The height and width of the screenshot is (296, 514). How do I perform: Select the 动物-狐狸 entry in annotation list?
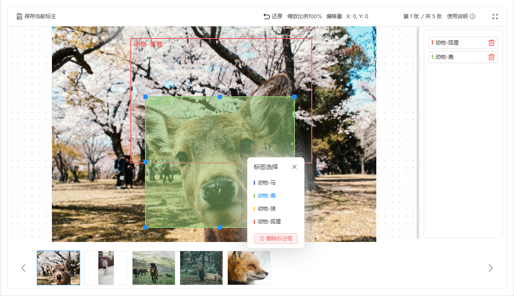click(463, 43)
